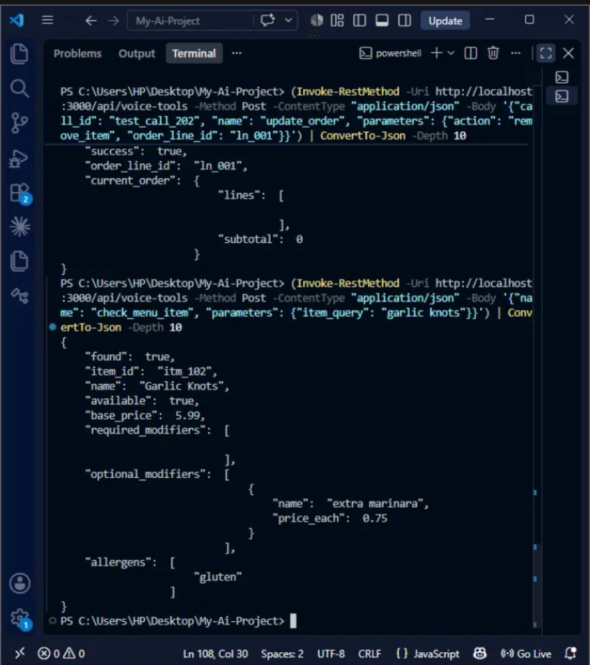Toggle maximized panel size
Screen dimensions: 590x665
click(546, 53)
